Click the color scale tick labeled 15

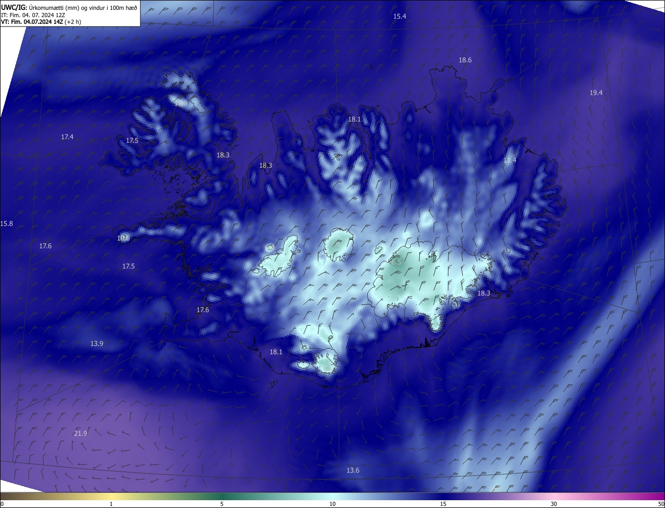coord(443,504)
